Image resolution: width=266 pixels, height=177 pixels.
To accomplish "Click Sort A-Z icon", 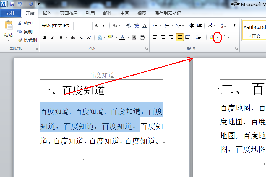I will coord(223,26).
